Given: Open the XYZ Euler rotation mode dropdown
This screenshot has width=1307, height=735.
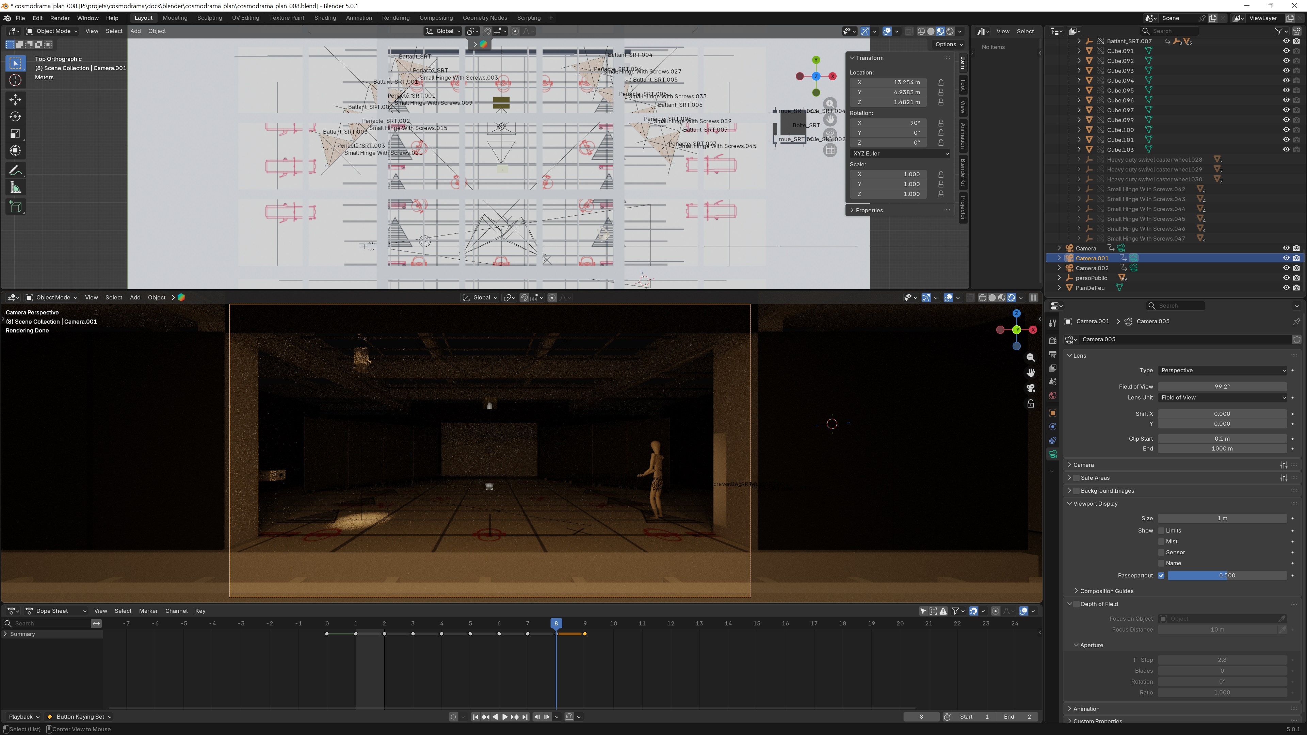Looking at the screenshot, I should pyautogui.click(x=900, y=153).
